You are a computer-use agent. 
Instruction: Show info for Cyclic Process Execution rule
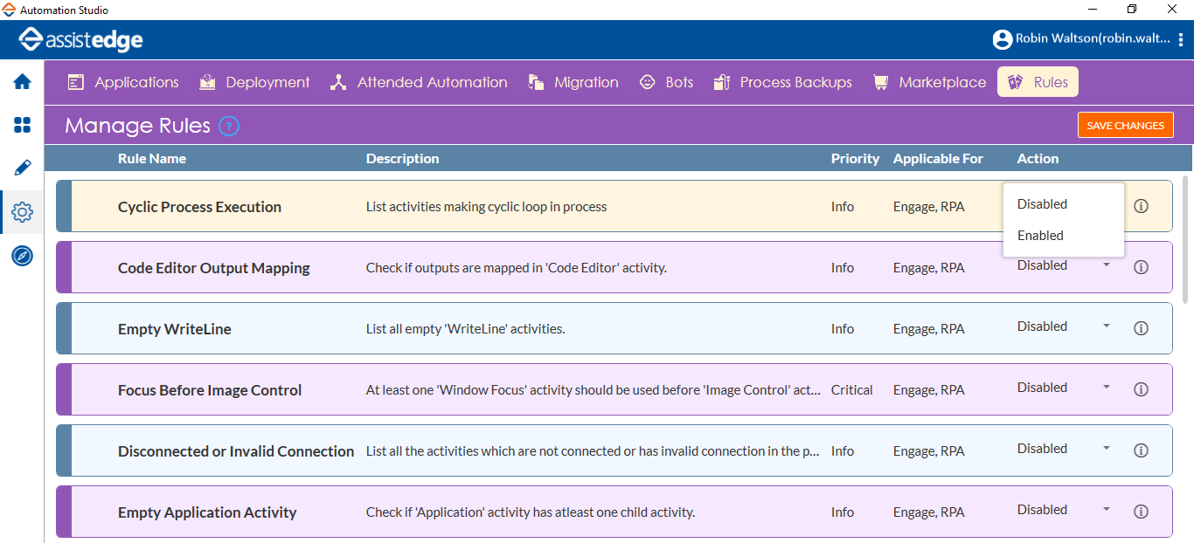pos(1141,207)
